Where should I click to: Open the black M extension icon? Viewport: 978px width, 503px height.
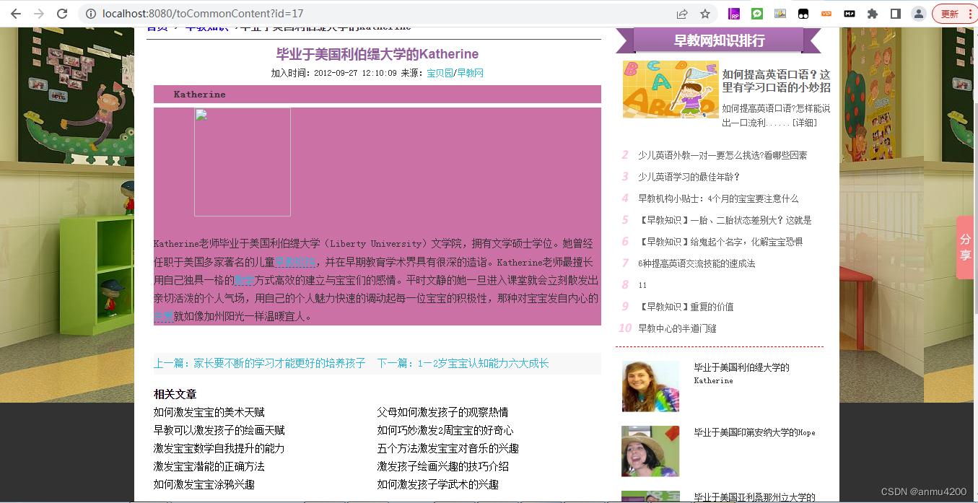(850, 14)
